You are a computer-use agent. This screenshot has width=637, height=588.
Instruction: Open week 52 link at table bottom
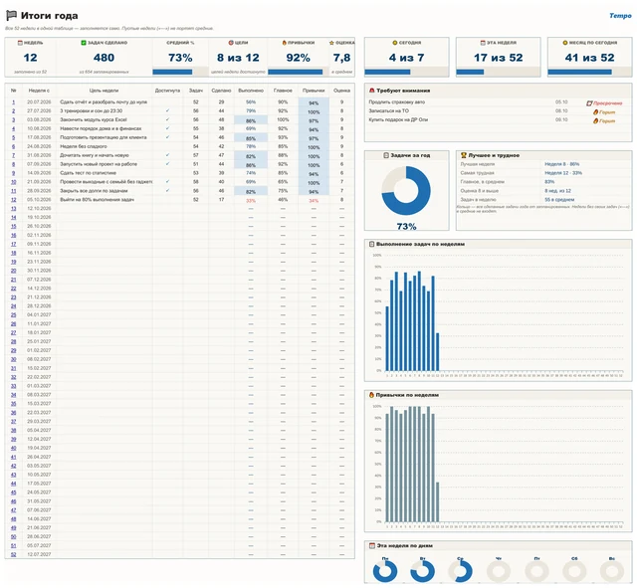coord(13,554)
